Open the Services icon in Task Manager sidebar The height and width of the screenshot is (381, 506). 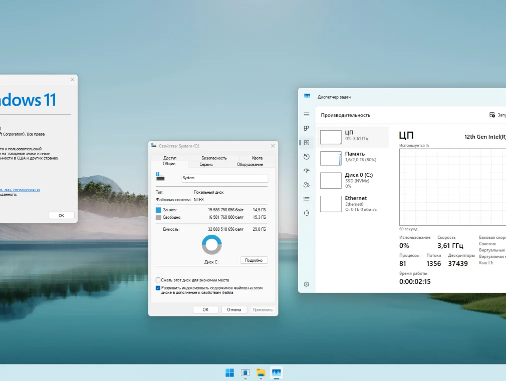(x=307, y=213)
